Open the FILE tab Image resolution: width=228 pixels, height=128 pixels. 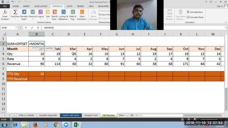coord(5,6)
